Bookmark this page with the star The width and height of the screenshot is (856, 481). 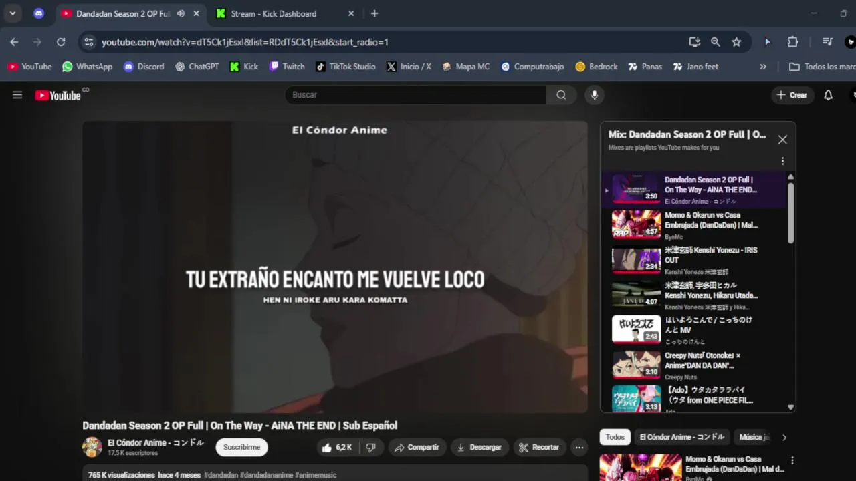pos(736,42)
